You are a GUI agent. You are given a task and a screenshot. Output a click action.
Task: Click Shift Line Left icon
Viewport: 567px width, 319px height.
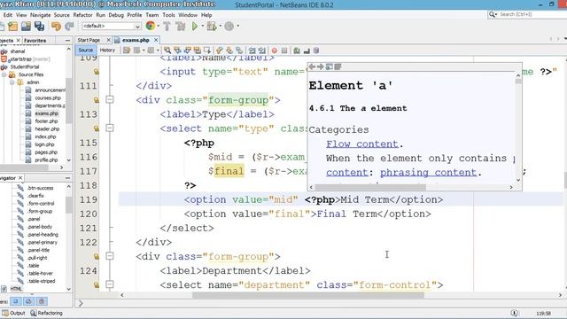pos(252,51)
